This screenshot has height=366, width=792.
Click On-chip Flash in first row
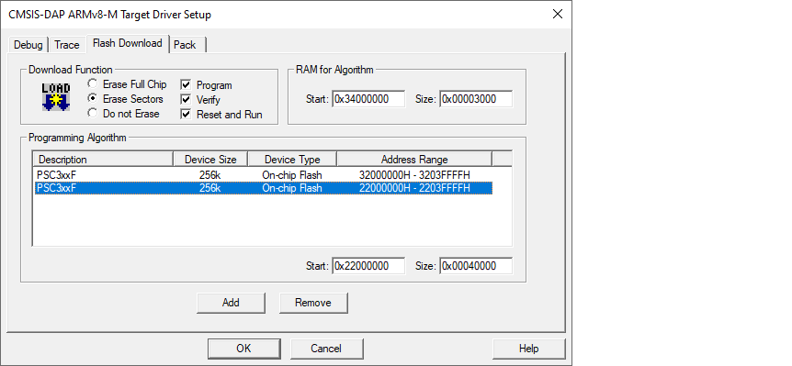[x=292, y=175]
